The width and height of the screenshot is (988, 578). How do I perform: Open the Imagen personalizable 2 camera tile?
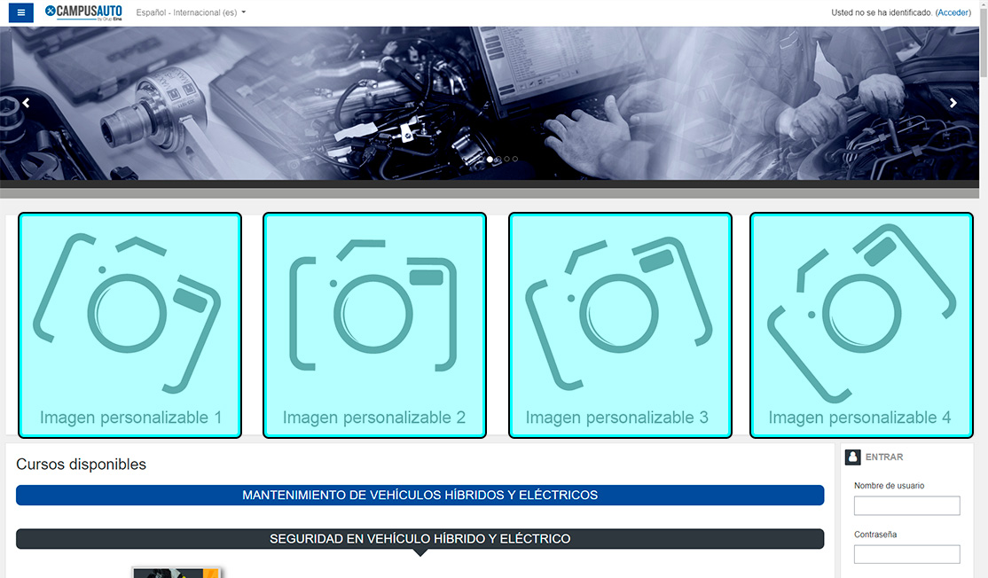[x=374, y=325]
